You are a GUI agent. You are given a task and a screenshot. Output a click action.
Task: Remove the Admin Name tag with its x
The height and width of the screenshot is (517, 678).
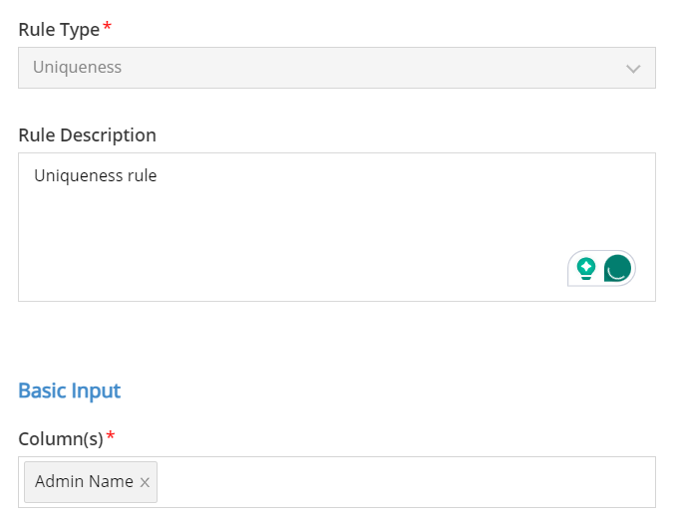[x=145, y=482]
